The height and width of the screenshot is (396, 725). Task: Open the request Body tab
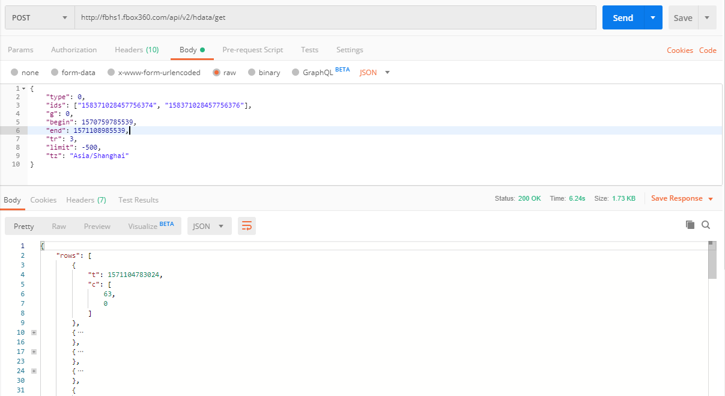point(192,50)
